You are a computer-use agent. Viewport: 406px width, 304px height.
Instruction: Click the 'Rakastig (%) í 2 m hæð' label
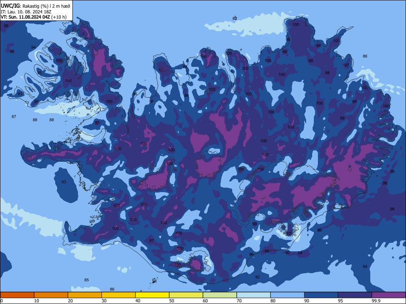[x=46, y=6]
